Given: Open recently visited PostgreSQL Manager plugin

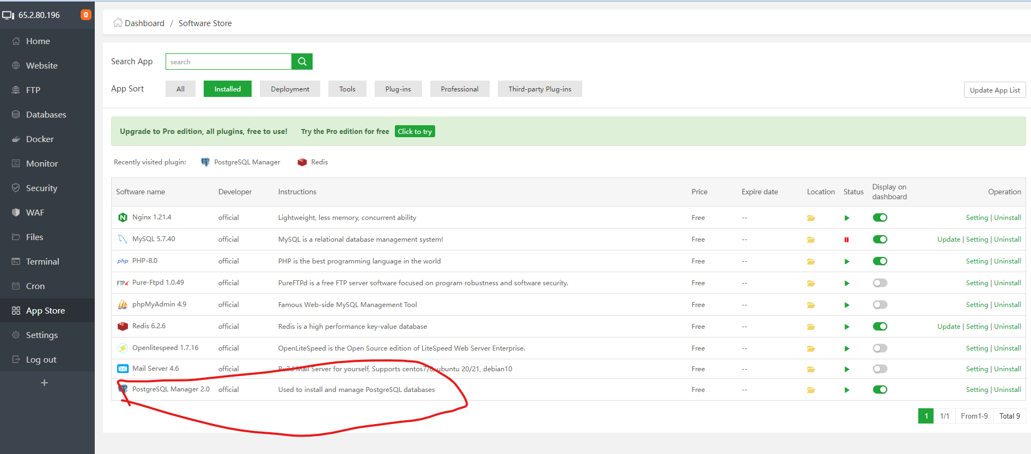Looking at the screenshot, I should pyautogui.click(x=241, y=162).
